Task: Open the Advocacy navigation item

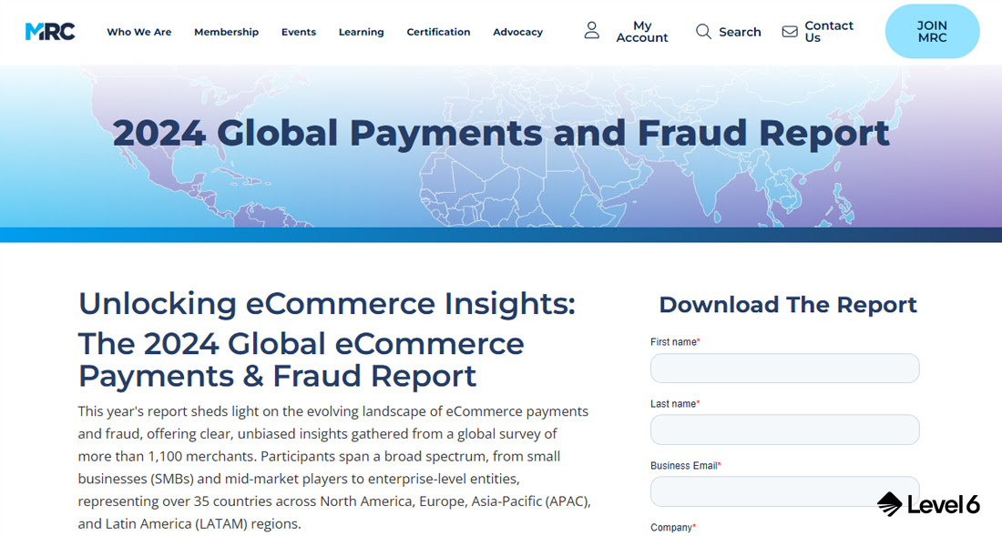Action: 517,32
